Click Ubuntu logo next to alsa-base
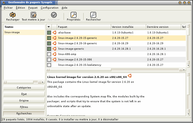This screenshot has width=193, height=123. click(54, 33)
